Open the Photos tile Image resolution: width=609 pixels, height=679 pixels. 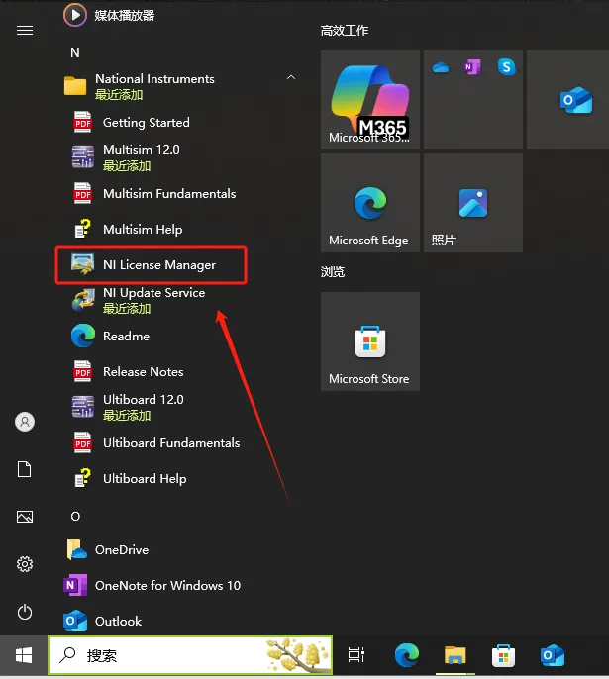pos(473,203)
